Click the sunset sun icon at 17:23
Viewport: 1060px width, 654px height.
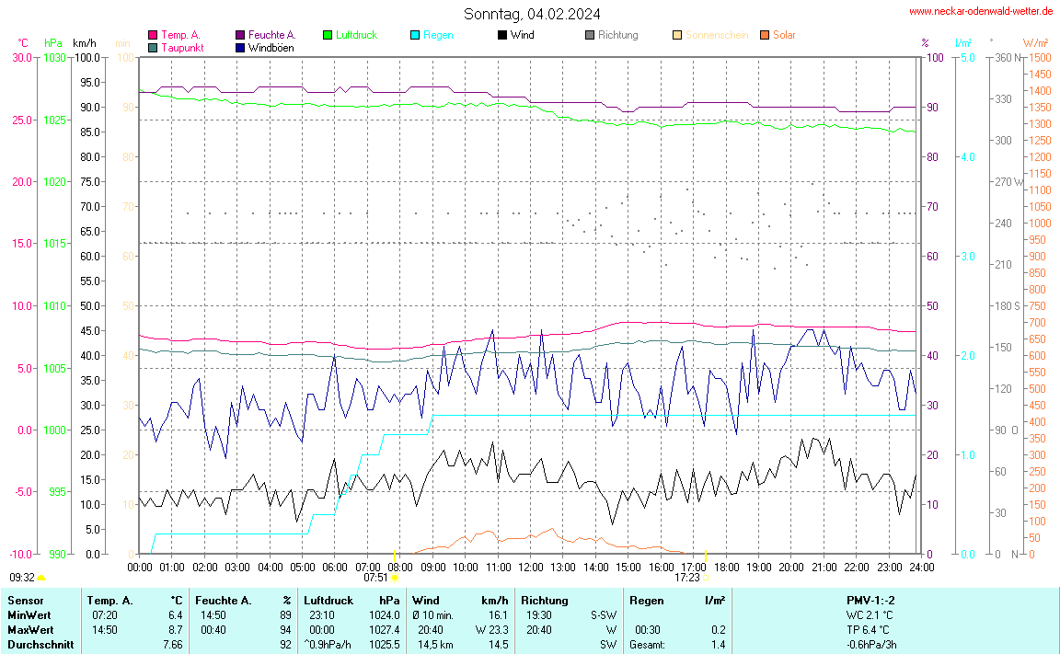click(705, 579)
